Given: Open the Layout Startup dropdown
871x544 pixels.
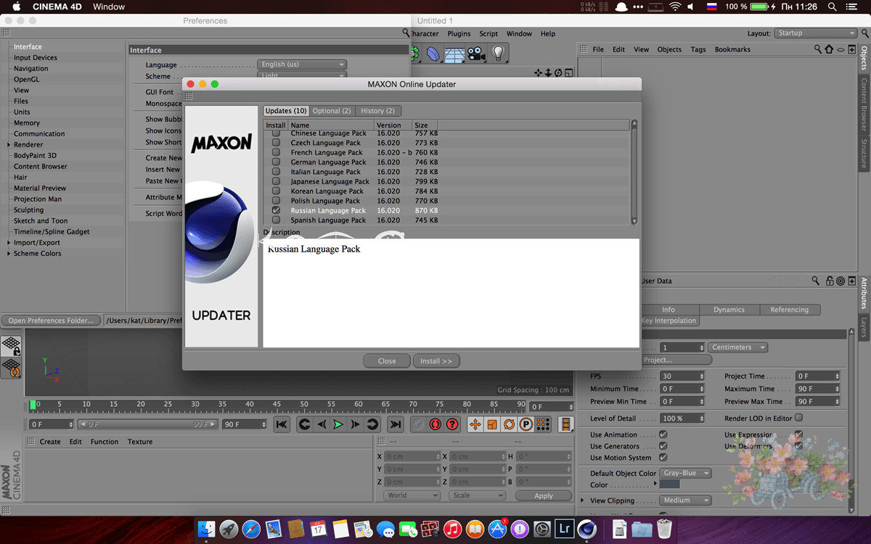Looking at the screenshot, I should (816, 33).
